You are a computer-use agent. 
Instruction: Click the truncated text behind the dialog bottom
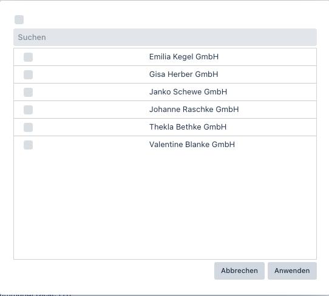click(36, 295)
